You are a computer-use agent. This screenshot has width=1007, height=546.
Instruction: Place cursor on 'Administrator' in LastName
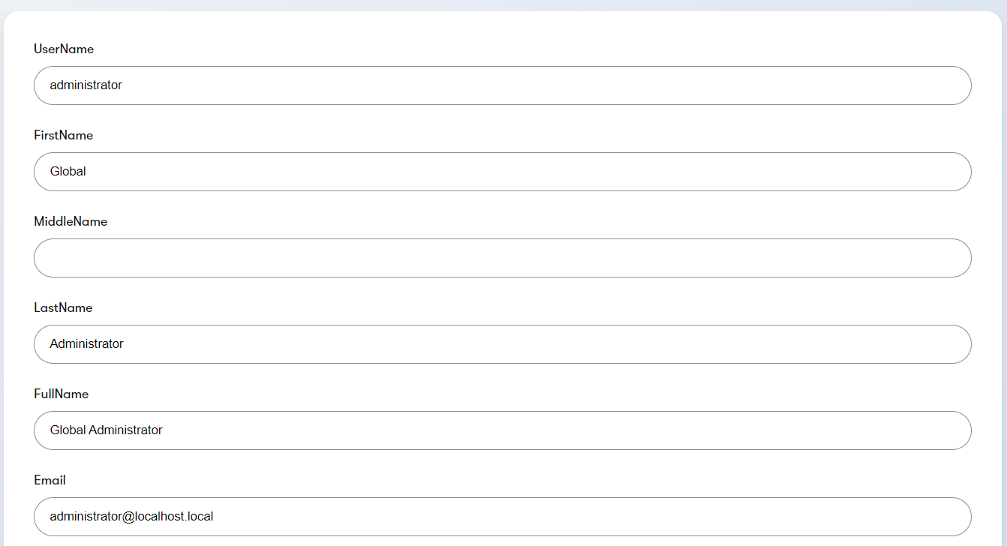tap(86, 344)
